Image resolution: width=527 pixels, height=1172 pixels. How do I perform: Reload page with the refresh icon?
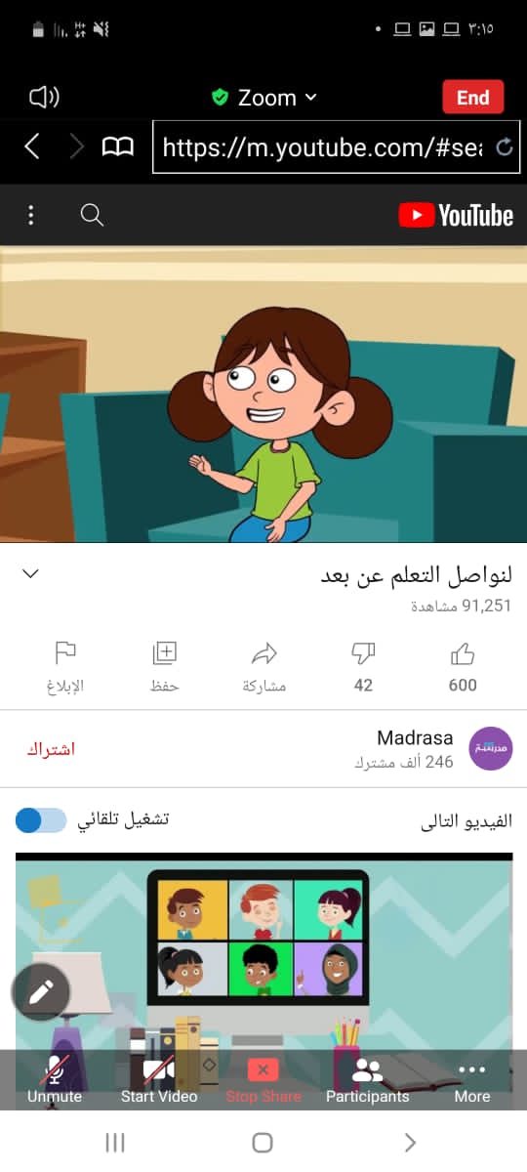(505, 147)
